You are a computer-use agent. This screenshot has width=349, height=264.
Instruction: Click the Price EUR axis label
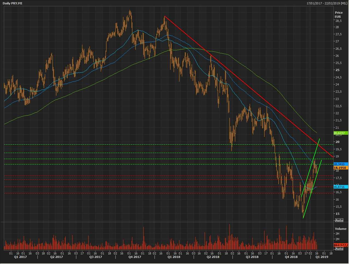pos(339,14)
